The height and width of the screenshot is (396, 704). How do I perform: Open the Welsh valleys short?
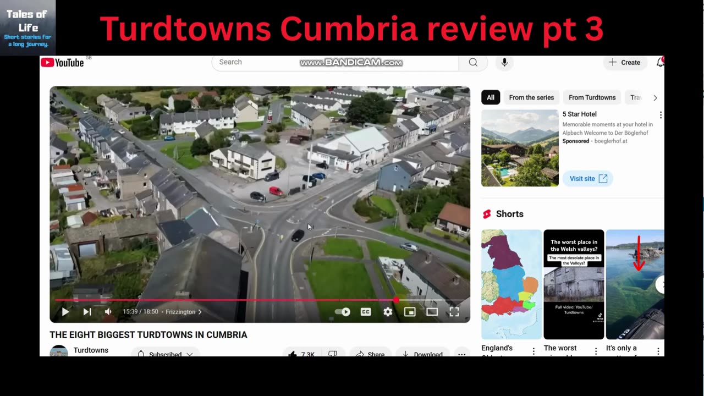(574, 284)
